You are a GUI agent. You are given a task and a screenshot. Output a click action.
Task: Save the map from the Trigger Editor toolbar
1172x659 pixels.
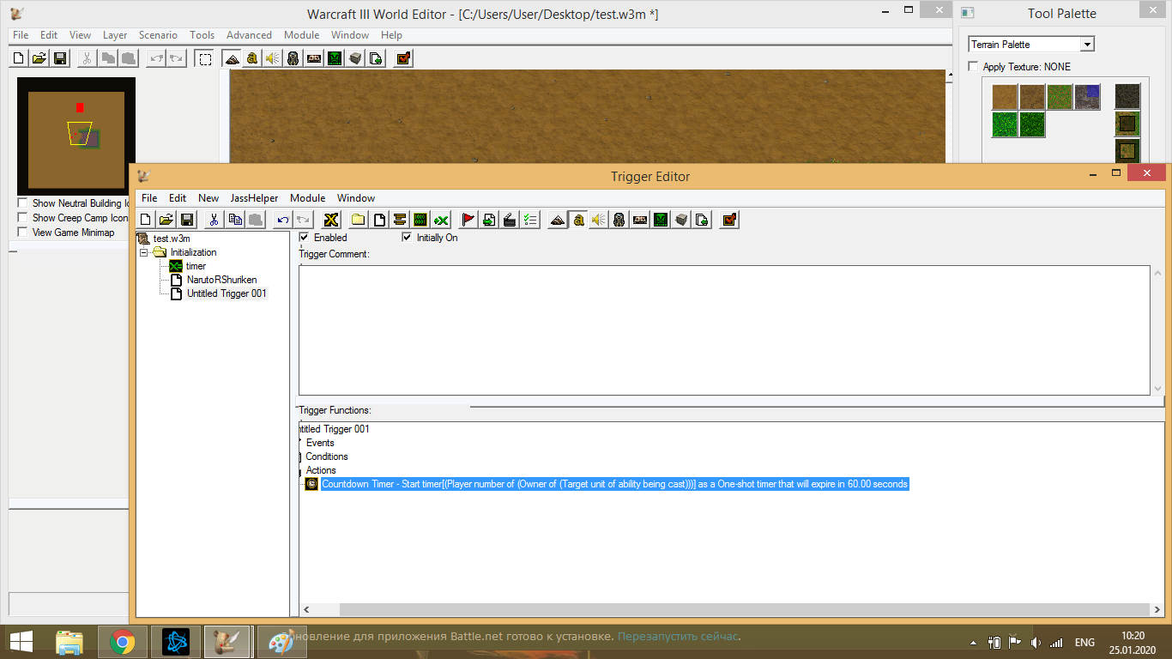click(187, 220)
